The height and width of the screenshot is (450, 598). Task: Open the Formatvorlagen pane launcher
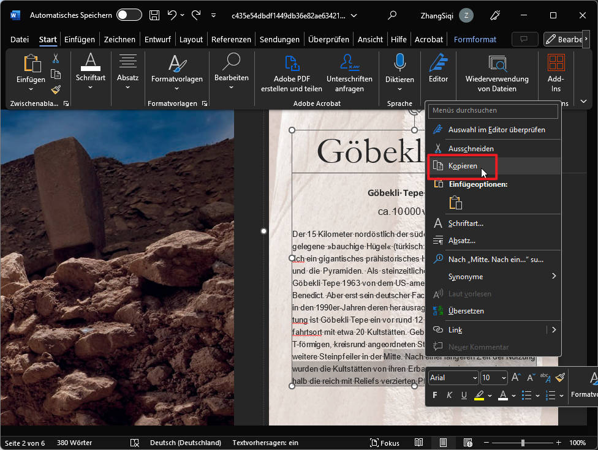205,103
